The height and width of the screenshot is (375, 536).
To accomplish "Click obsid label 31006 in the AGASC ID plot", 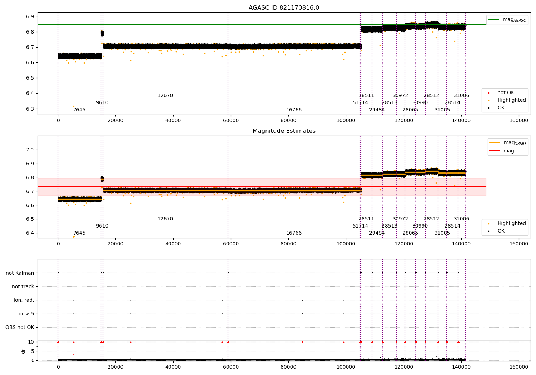I will point(462,96).
